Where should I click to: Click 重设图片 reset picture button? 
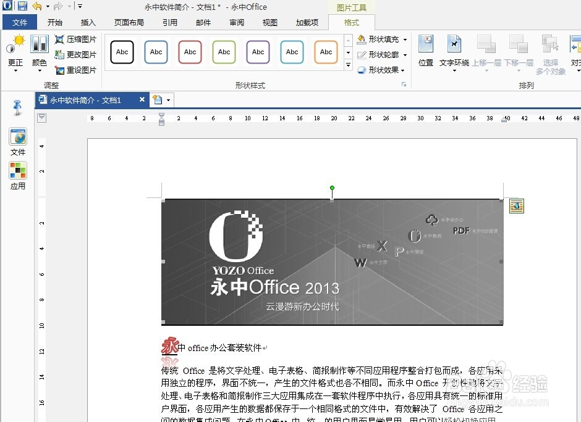75,70
